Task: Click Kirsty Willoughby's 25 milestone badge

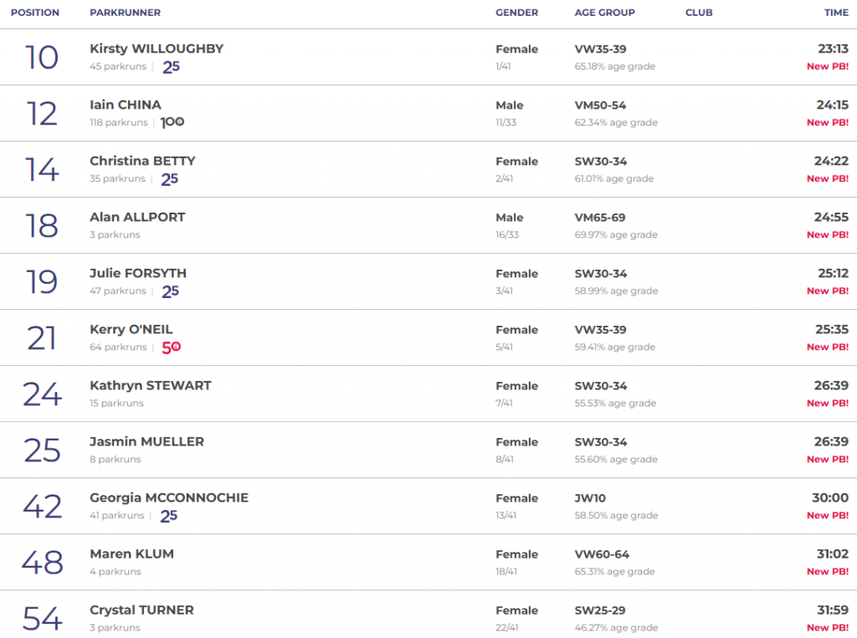Action: pyautogui.click(x=171, y=67)
